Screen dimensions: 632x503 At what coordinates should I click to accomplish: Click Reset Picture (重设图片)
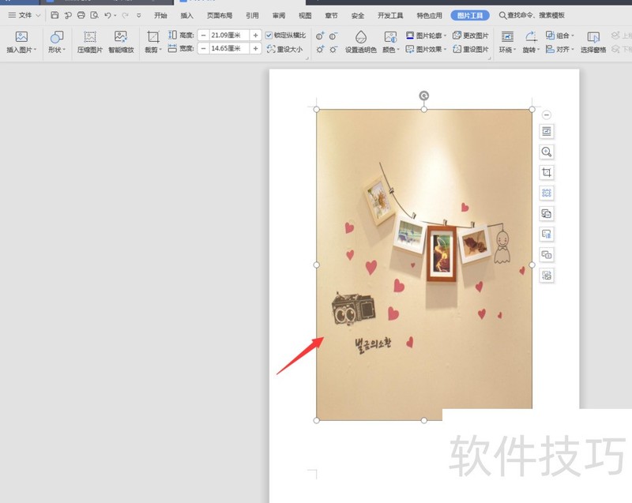pyautogui.click(x=470, y=49)
